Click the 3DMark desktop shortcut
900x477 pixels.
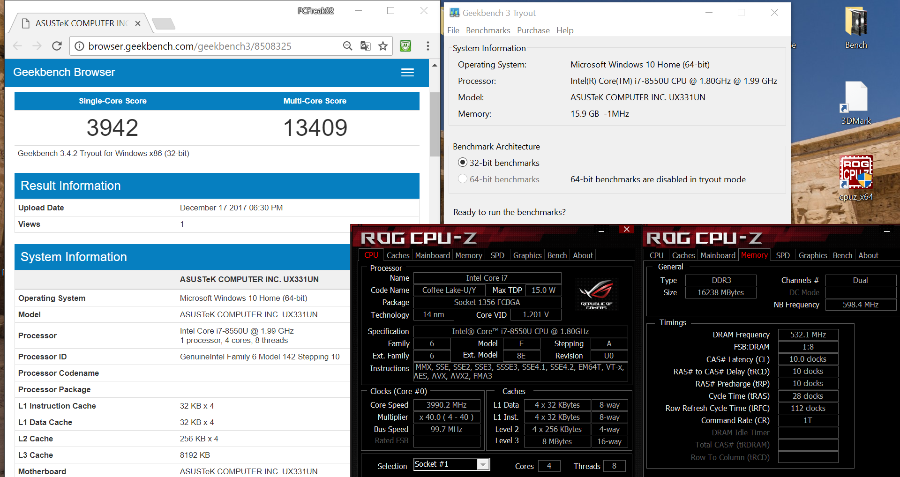[x=856, y=103]
